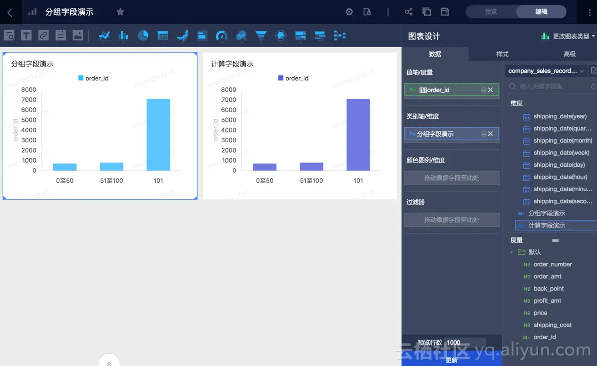Open dashboard settings gear
The image size is (597, 366).
coord(349,12)
